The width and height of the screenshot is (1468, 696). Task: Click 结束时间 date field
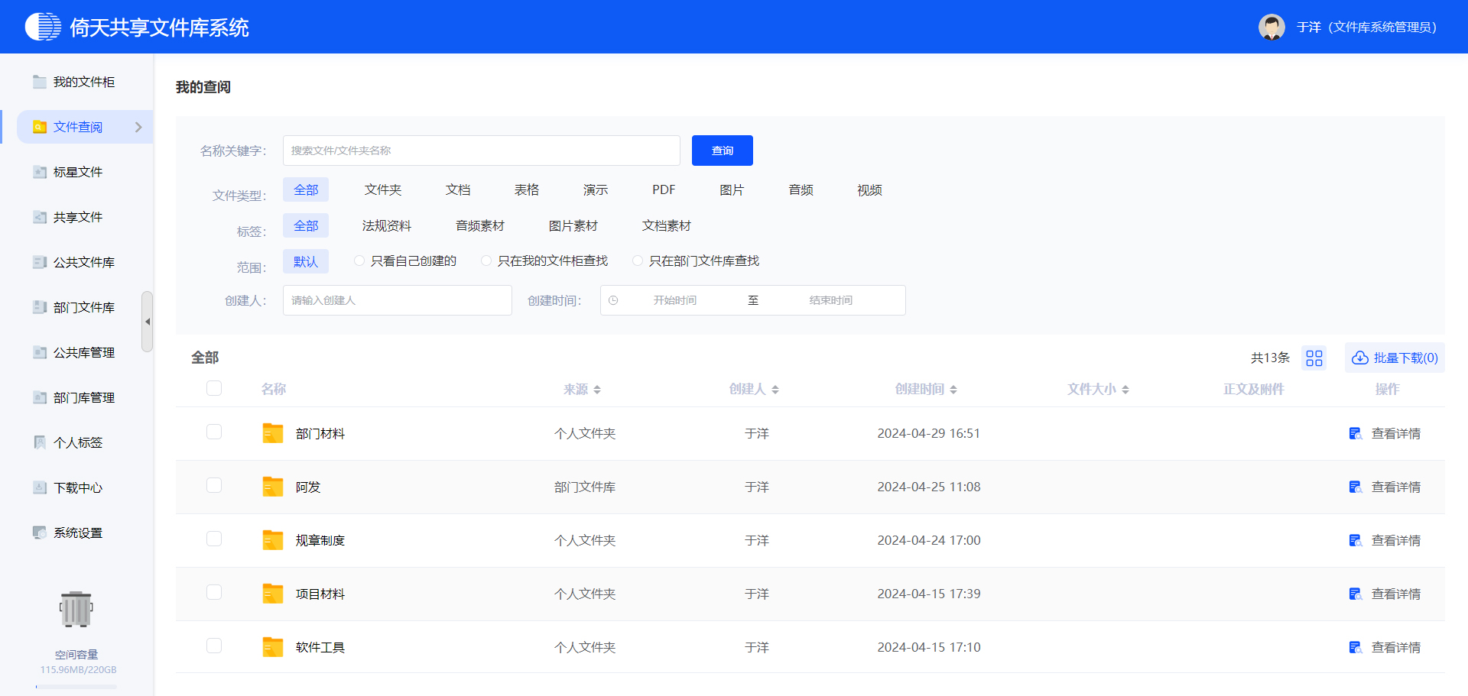(831, 300)
